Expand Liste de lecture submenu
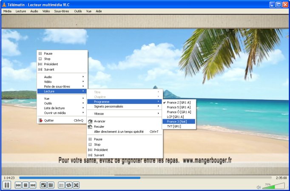 click(x=62, y=108)
